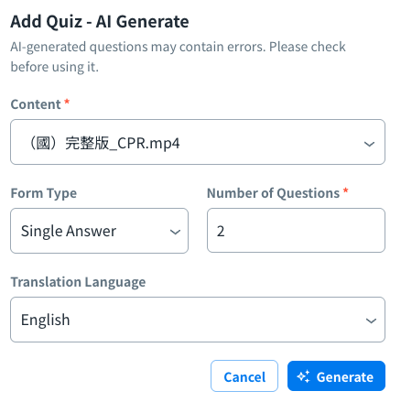Click the Generate button
The image size is (401, 402).
336,375
